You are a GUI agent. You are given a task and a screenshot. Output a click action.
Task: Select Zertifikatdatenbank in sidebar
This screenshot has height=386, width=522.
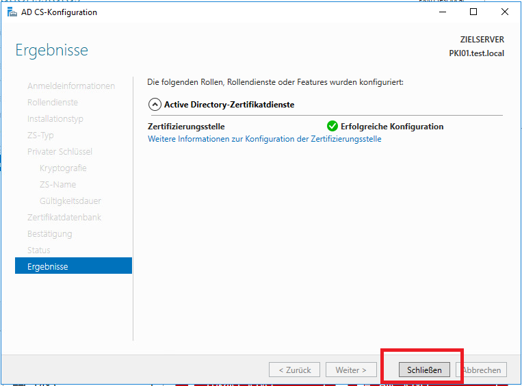[64, 217]
